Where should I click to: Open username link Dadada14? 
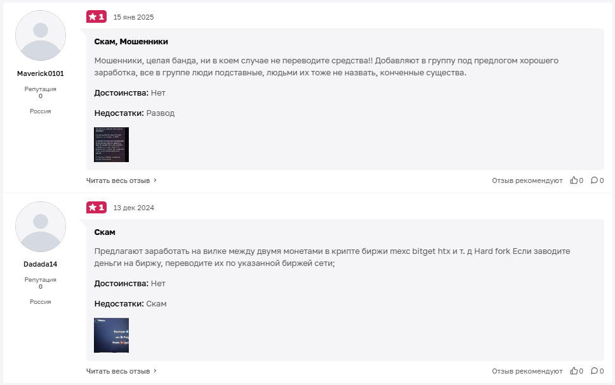[41, 264]
